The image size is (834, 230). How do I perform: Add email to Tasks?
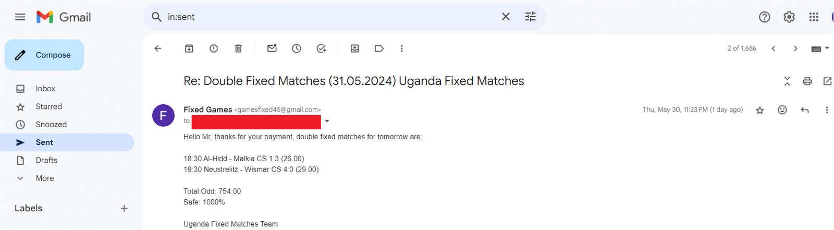click(x=322, y=49)
